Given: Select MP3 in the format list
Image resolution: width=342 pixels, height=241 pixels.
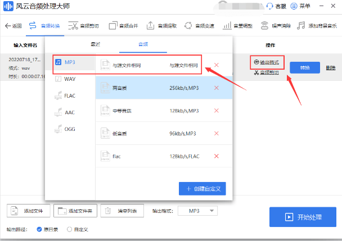Looking at the screenshot, I should point(70,62).
